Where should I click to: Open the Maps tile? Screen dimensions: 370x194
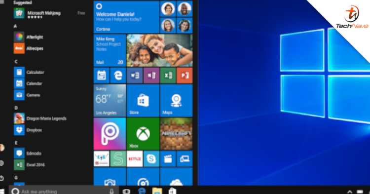[x=176, y=101]
